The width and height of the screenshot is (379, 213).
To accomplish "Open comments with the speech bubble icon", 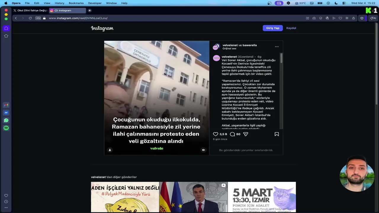I will point(232,134).
